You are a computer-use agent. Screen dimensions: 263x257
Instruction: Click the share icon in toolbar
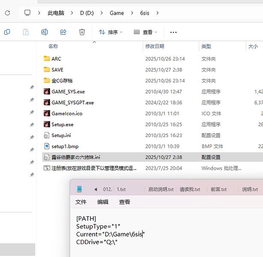coord(63,32)
